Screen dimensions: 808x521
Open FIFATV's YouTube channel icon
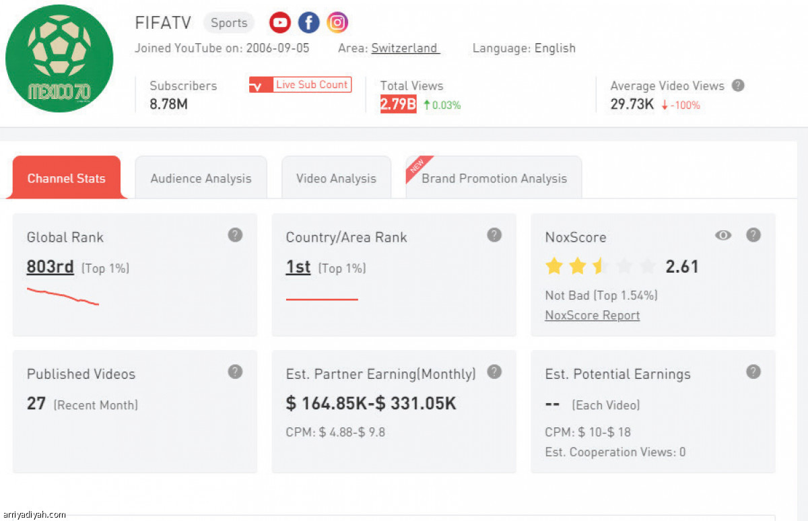click(279, 23)
